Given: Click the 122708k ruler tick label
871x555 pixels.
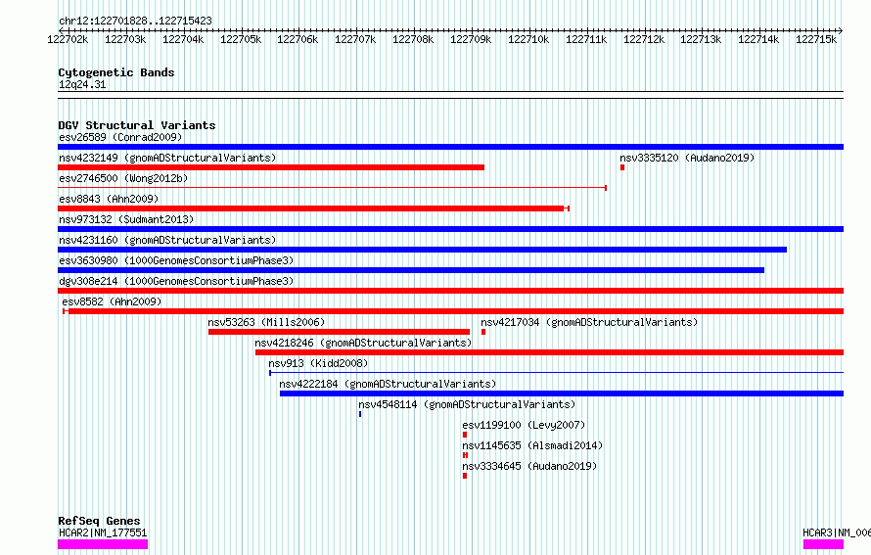Looking at the screenshot, I should [x=413, y=39].
